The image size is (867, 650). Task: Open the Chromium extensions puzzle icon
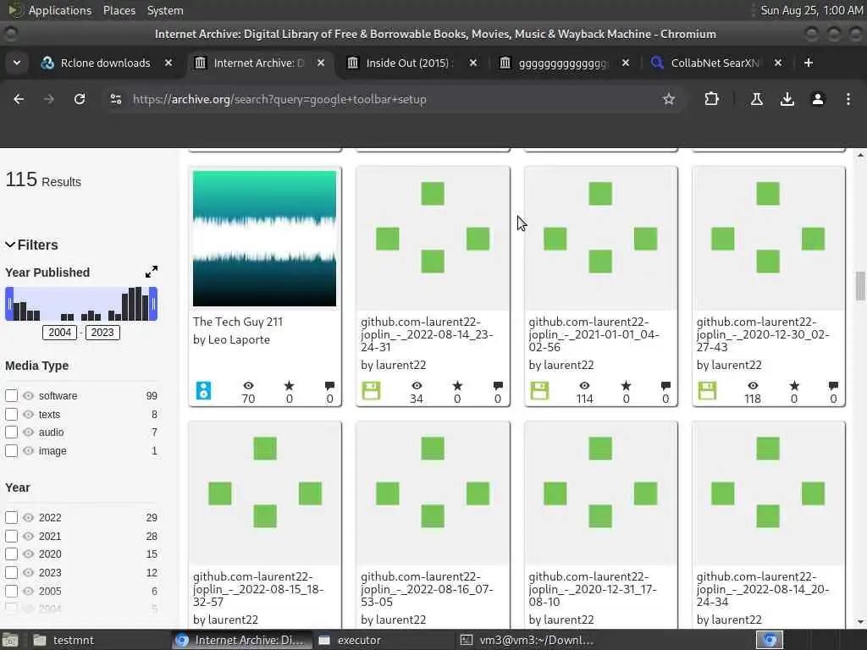pyautogui.click(x=711, y=99)
